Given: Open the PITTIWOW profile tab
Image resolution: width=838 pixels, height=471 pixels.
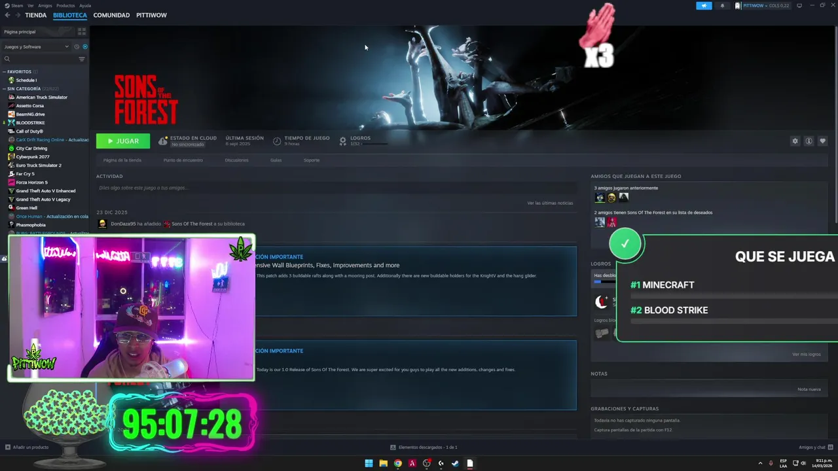Looking at the screenshot, I should [151, 15].
